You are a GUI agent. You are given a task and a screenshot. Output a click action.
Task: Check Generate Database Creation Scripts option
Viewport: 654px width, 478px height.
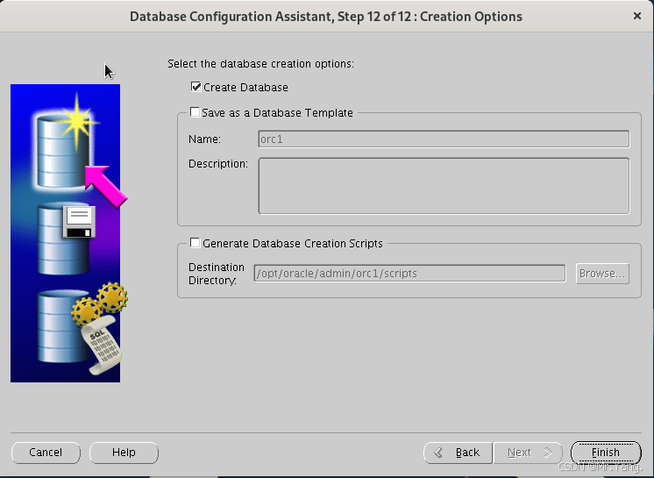[x=195, y=243]
